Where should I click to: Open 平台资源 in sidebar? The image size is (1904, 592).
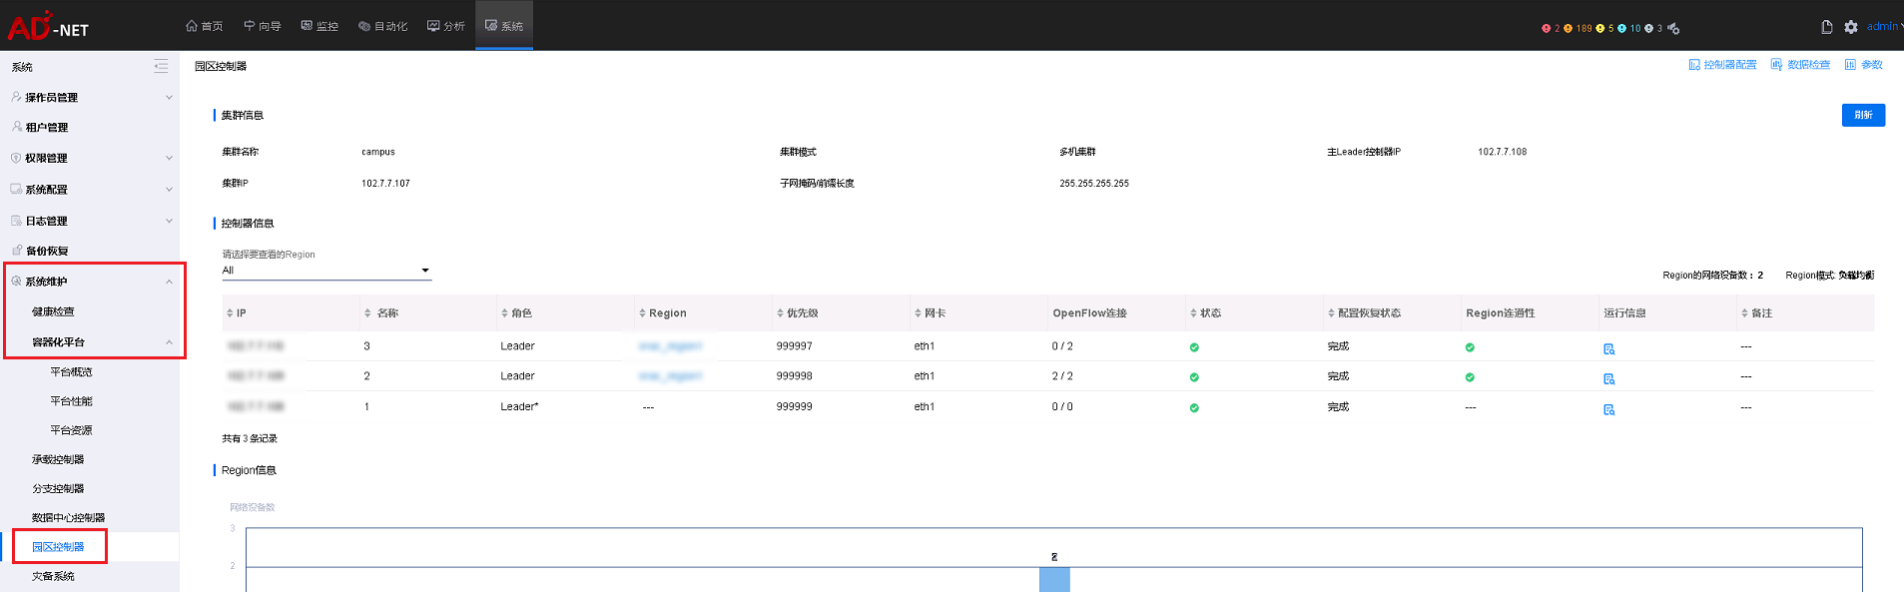(71, 430)
